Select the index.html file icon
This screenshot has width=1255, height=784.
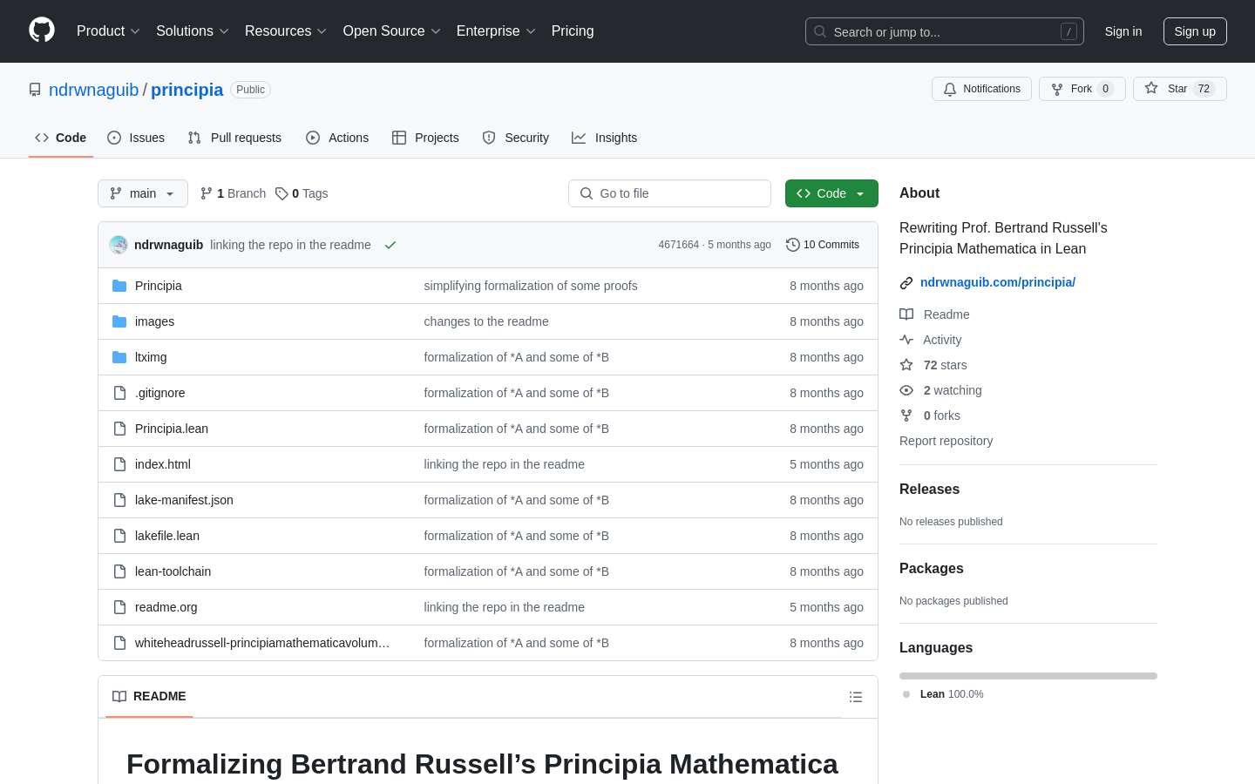(x=119, y=464)
